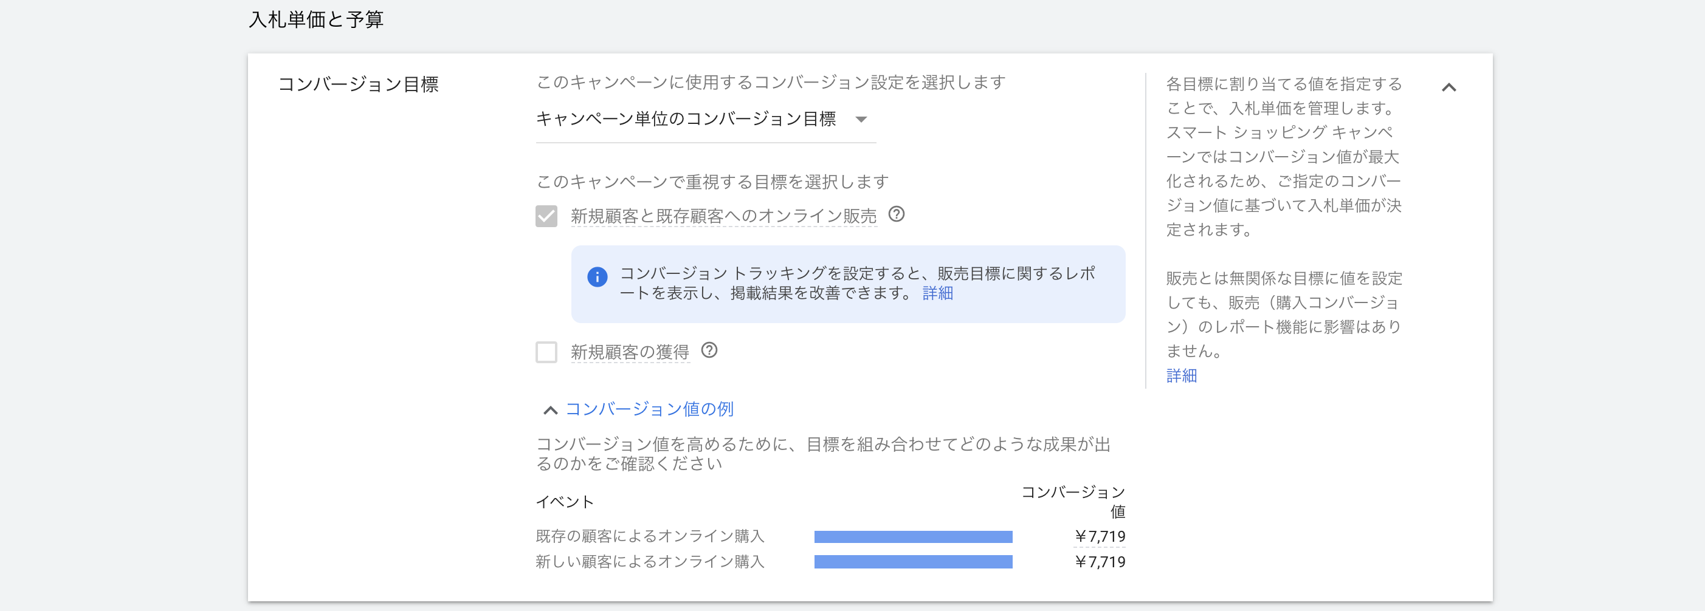Click the blue bar for 新しい顧客によるオンライン購入
1705x611 pixels.
click(913, 562)
